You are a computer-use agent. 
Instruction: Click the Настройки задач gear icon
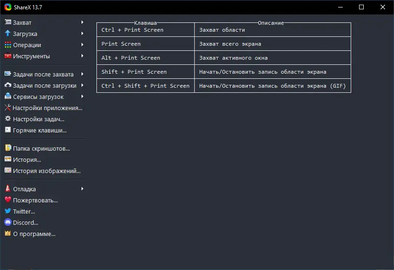coord(8,119)
